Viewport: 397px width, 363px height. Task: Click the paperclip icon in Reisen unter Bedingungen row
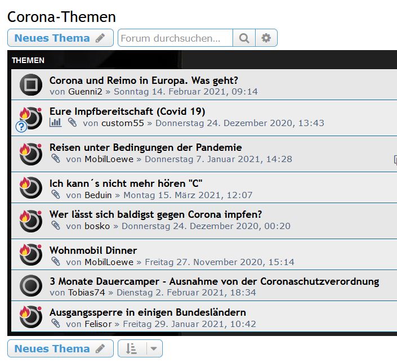click(56, 159)
